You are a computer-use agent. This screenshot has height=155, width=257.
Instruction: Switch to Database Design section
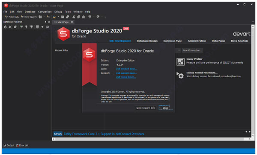tap(147, 41)
